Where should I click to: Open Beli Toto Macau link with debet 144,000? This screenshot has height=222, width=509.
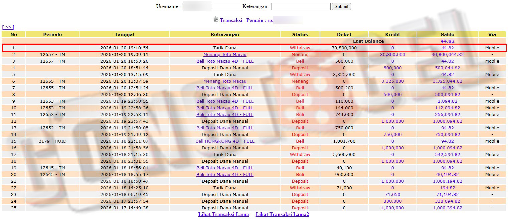(x=225, y=108)
